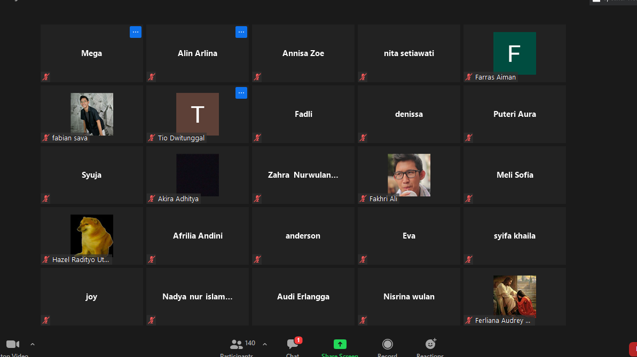Click muted mic icon on joy's tile
This screenshot has height=357, width=637.
(46, 320)
